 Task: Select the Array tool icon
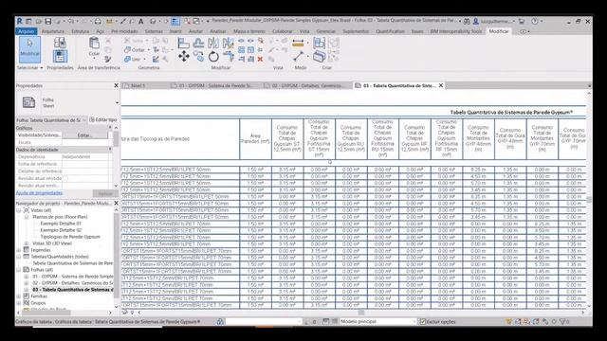pos(241,50)
